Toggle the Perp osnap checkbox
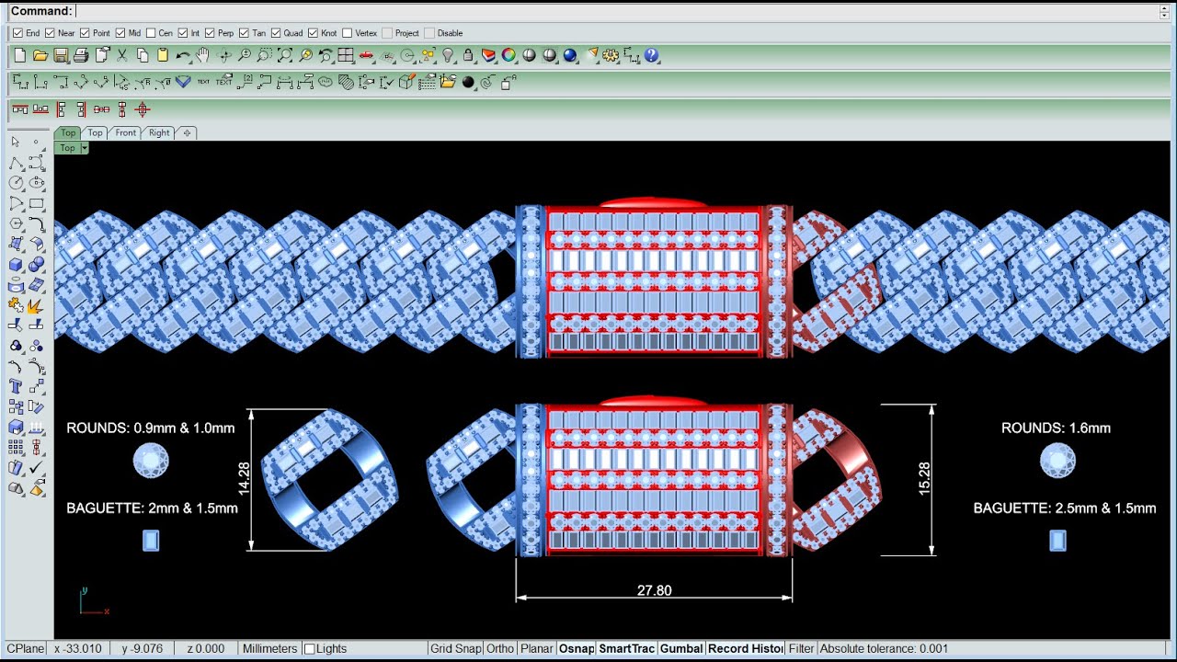The image size is (1177, 662). click(x=211, y=33)
